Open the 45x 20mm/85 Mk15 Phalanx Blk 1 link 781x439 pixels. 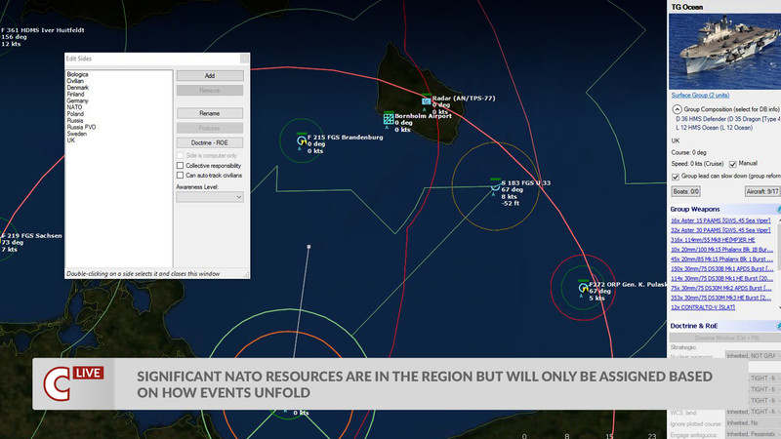721,259
